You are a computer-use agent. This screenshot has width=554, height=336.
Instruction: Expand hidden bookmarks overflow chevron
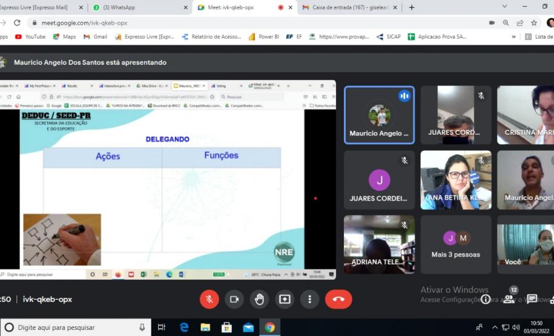(x=514, y=36)
